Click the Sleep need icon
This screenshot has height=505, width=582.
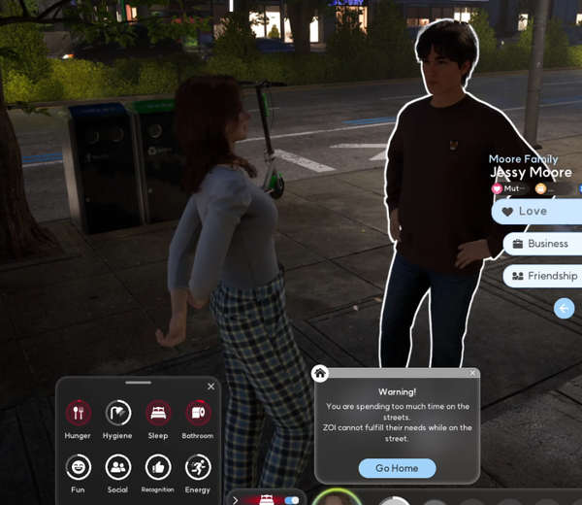158,413
